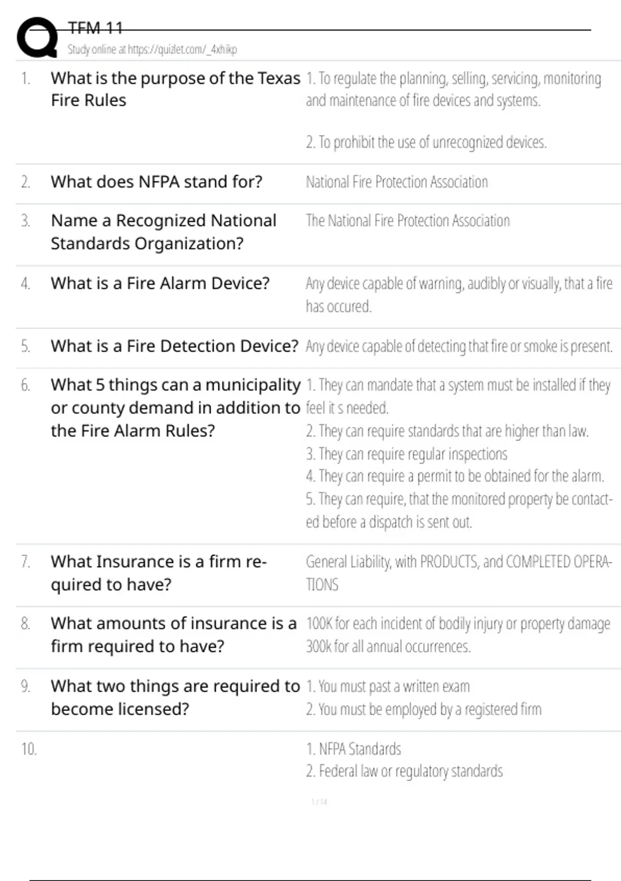Viewport: 621px width, 881px height.
Task: Click the Quizlet Q logo icon
Action: tap(37, 38)
